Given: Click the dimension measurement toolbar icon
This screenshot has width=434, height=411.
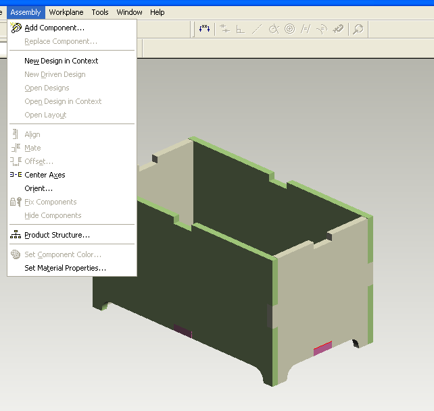Looking at the screenshot, I should [204, 28].
